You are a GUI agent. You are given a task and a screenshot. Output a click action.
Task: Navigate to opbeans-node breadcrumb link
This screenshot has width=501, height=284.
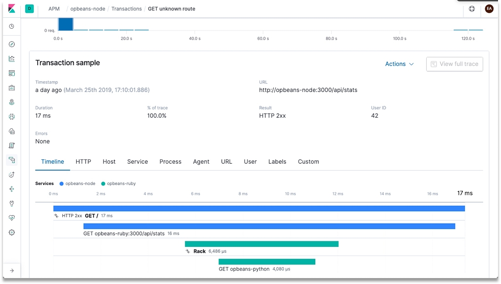click(x=88, y=9)
